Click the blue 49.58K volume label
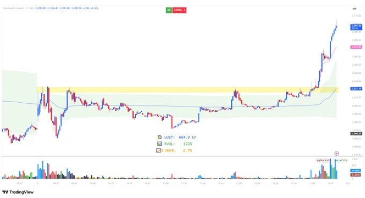The width and height of the screenshot is (365, 198). 355,171
